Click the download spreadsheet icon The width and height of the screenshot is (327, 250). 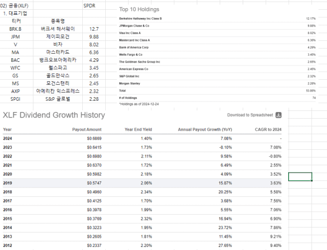278,115
